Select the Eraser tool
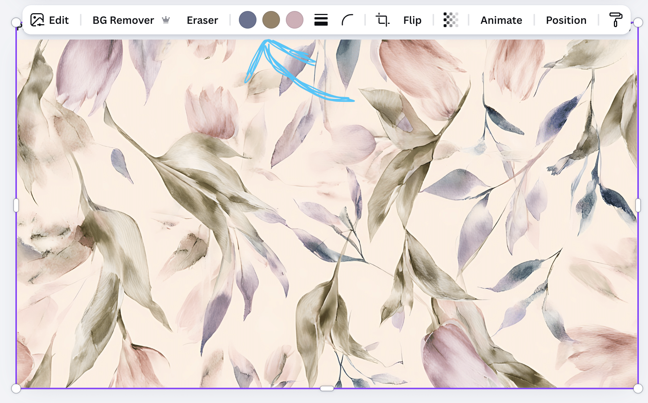This screenshot has height=403, width=648. (x=202, y=20)
